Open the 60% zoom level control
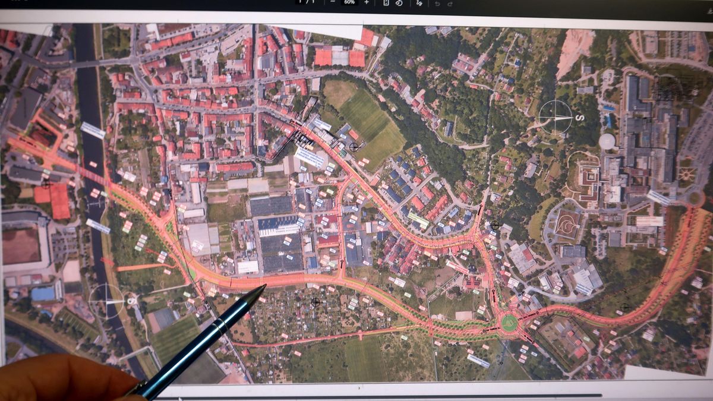The width and height of the screenshot is (713, 401). [x=349, y=5]
